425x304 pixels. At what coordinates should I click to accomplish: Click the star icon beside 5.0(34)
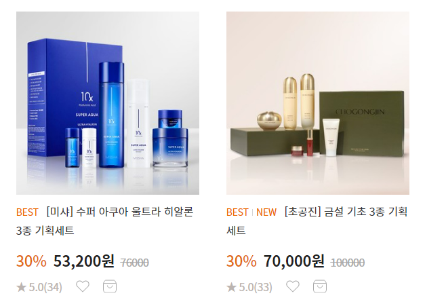point(22,287)
